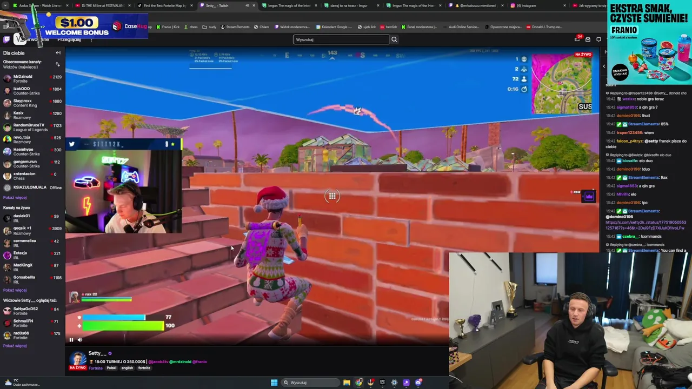Screen dimensions: 692x389
Task: Open the betclick bookmark
Action: 389,27
